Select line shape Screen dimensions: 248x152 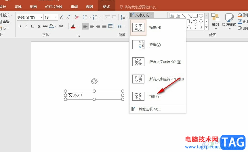(x=184, y=15)
